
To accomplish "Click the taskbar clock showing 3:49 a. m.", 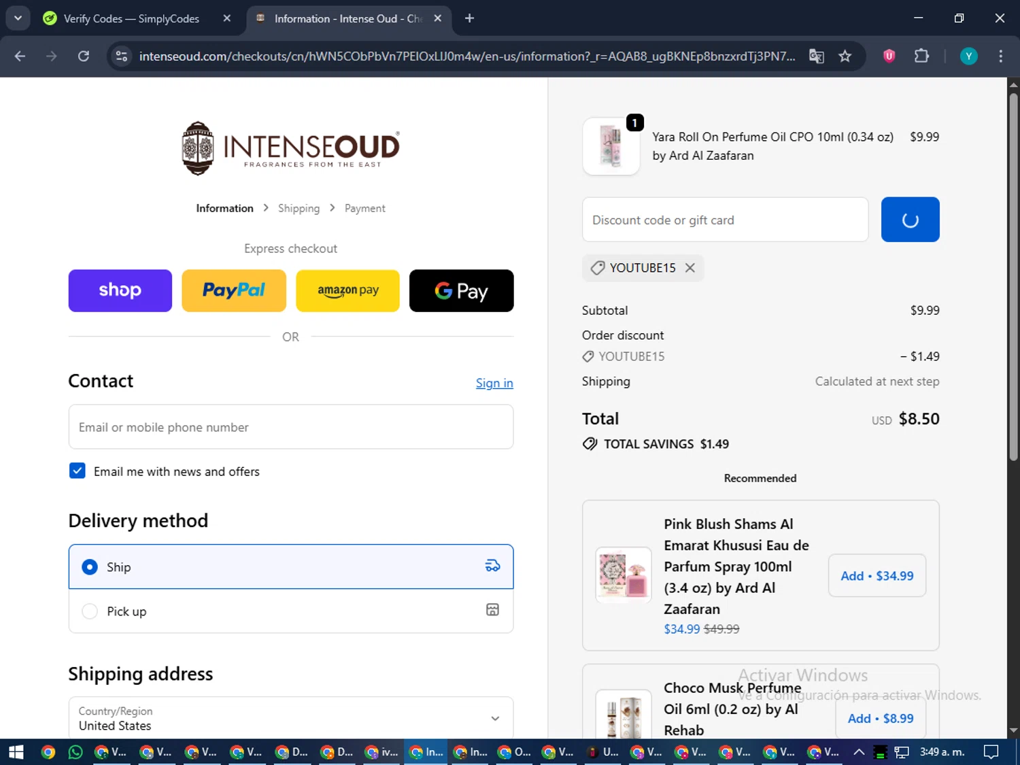I will point(942,752).
